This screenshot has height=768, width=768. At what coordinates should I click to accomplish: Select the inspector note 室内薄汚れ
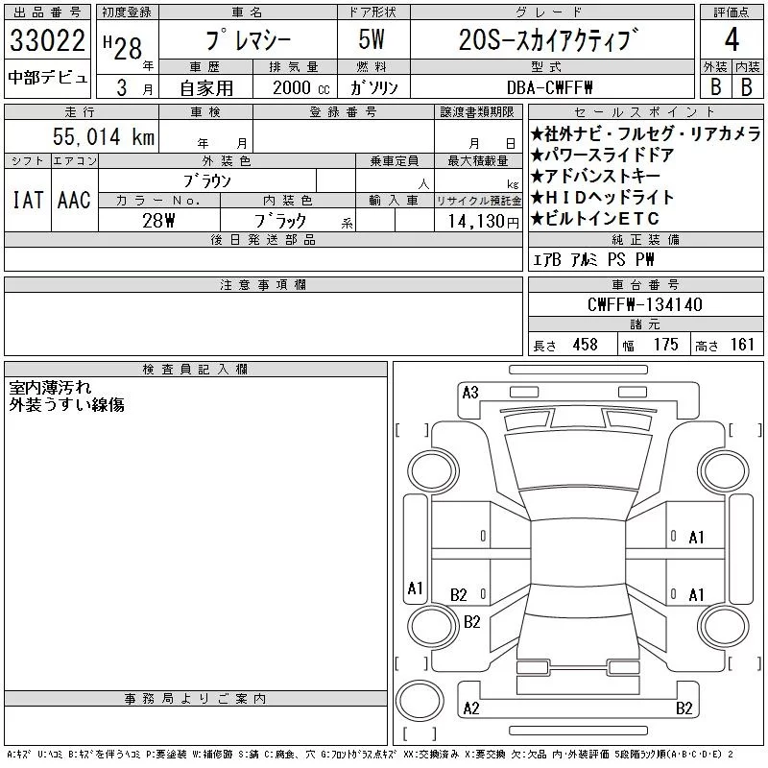(50, 388)
